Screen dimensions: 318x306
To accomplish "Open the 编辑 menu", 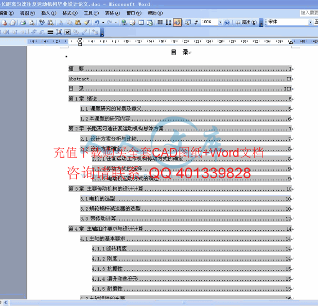I will (x=7, y=13).
